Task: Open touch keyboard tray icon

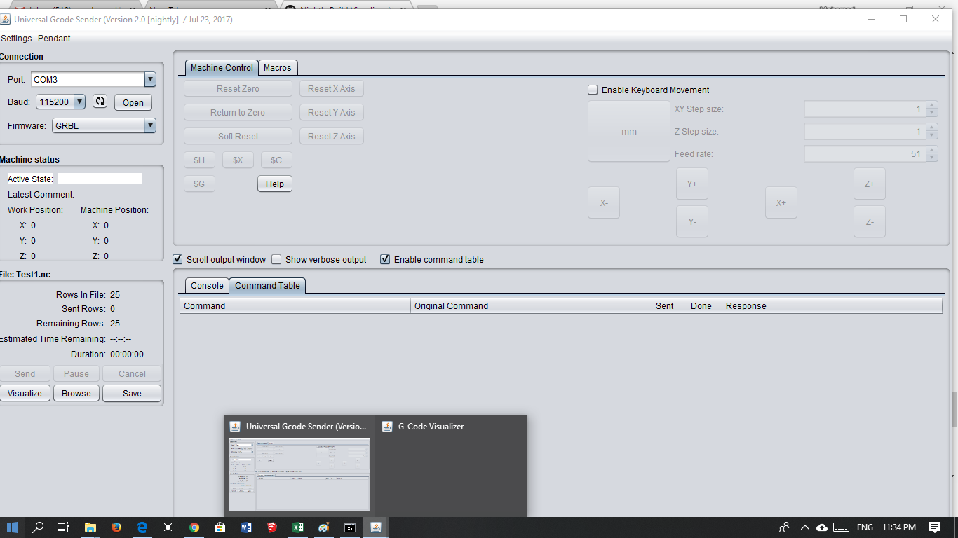Action: (x=842, y=527)
